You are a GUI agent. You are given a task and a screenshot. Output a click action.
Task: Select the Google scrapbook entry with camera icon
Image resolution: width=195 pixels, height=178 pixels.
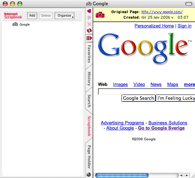click(21, 24)
